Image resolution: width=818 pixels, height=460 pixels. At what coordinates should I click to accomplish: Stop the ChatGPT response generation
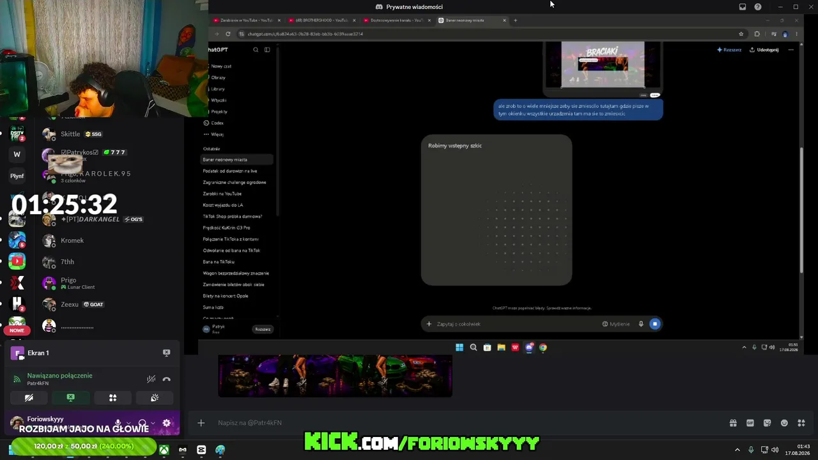coord(654,324)
